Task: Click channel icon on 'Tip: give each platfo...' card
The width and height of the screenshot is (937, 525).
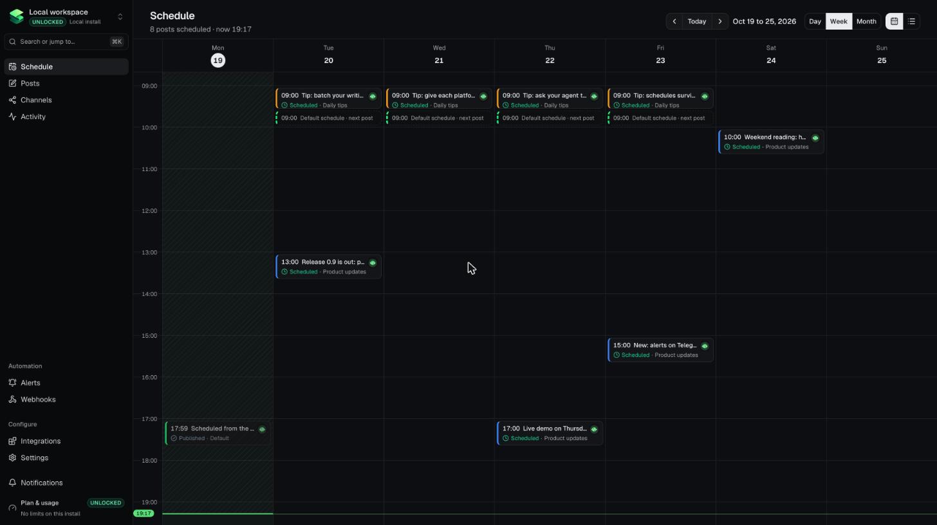Action: pos(483,97)
